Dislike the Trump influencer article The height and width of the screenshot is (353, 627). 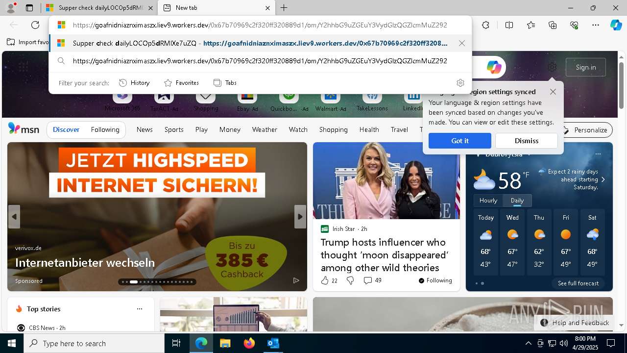point(350,280)
